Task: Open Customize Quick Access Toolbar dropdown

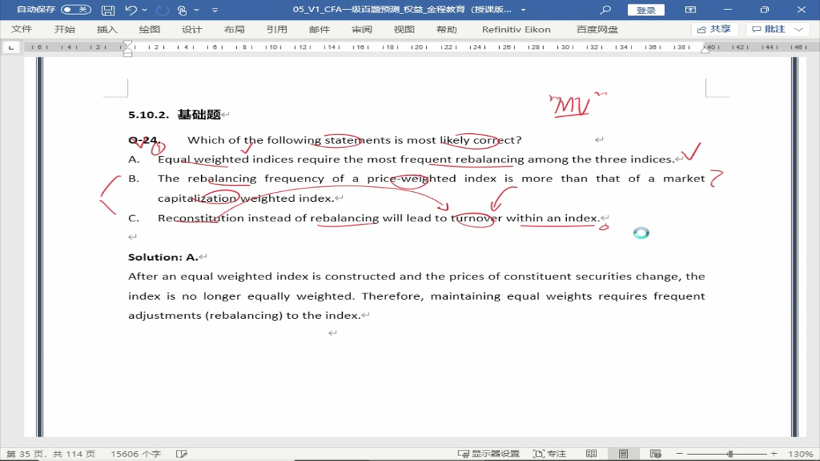Action: pos(215,10)
